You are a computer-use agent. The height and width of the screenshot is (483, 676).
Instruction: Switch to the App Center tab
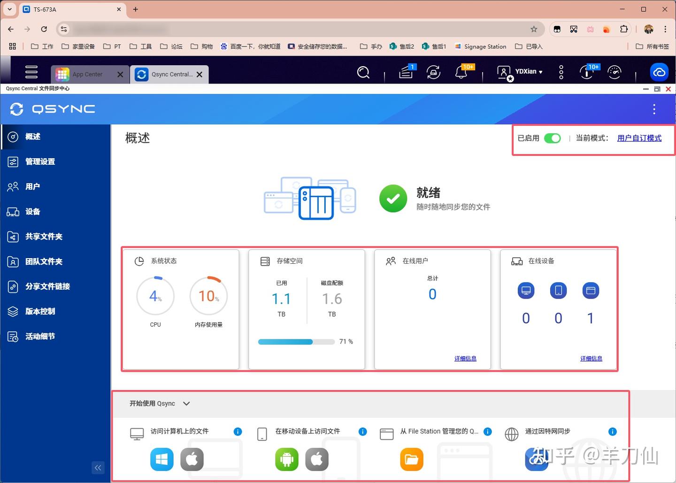tap(87, 74)
